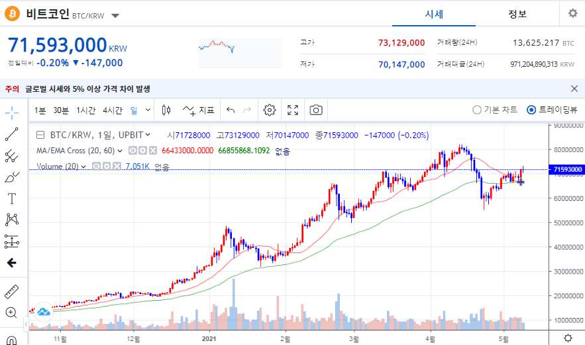The image size is (585, 345).
Task: Open Volume indicator settings
Action: click(107, 166)
